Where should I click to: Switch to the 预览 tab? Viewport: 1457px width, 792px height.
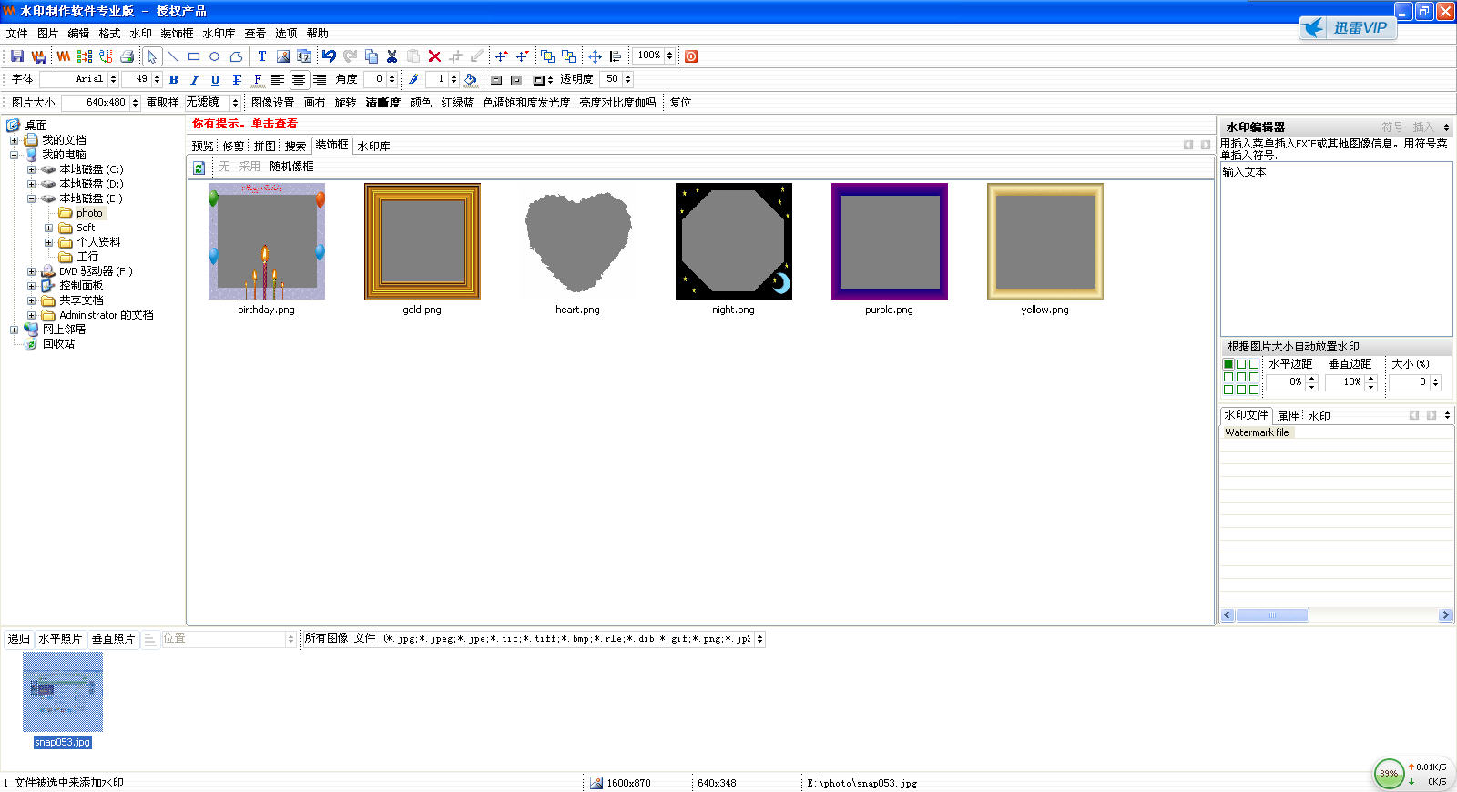pyautogui.click(x=202, y=146)
